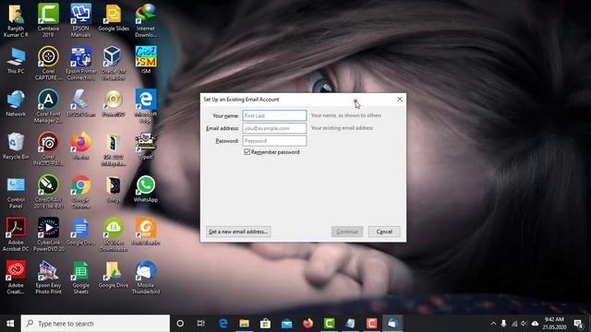Select the Typeit desktop icon
Viewport: 591px width, 332px height.
pyautogui.click(x=146, y=146)
